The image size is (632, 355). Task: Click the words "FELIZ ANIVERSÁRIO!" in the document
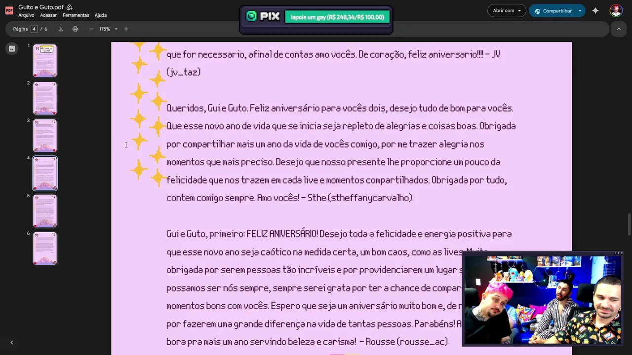click(x=282, y=234)
